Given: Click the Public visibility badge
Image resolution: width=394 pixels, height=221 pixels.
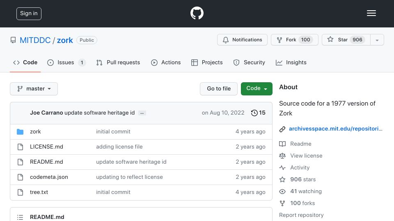Looking at the screenshot, I should click(87, 40).
